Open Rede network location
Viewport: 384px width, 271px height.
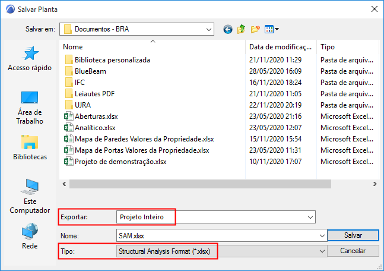click(x=30, y=237)
